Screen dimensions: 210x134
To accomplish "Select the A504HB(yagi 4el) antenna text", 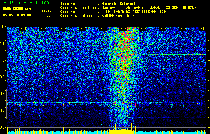I will [x=118, y=16].
